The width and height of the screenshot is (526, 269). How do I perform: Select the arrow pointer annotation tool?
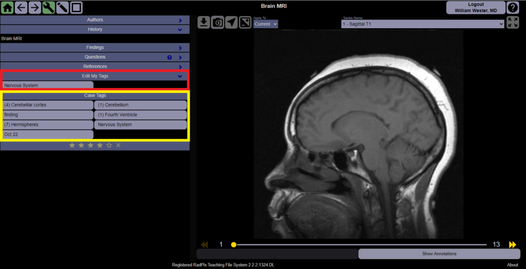point(232,23)
